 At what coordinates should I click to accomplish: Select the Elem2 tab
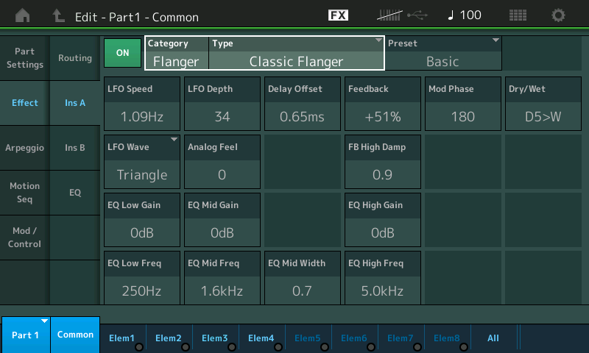pyautogui.click(x=169, y=338)
